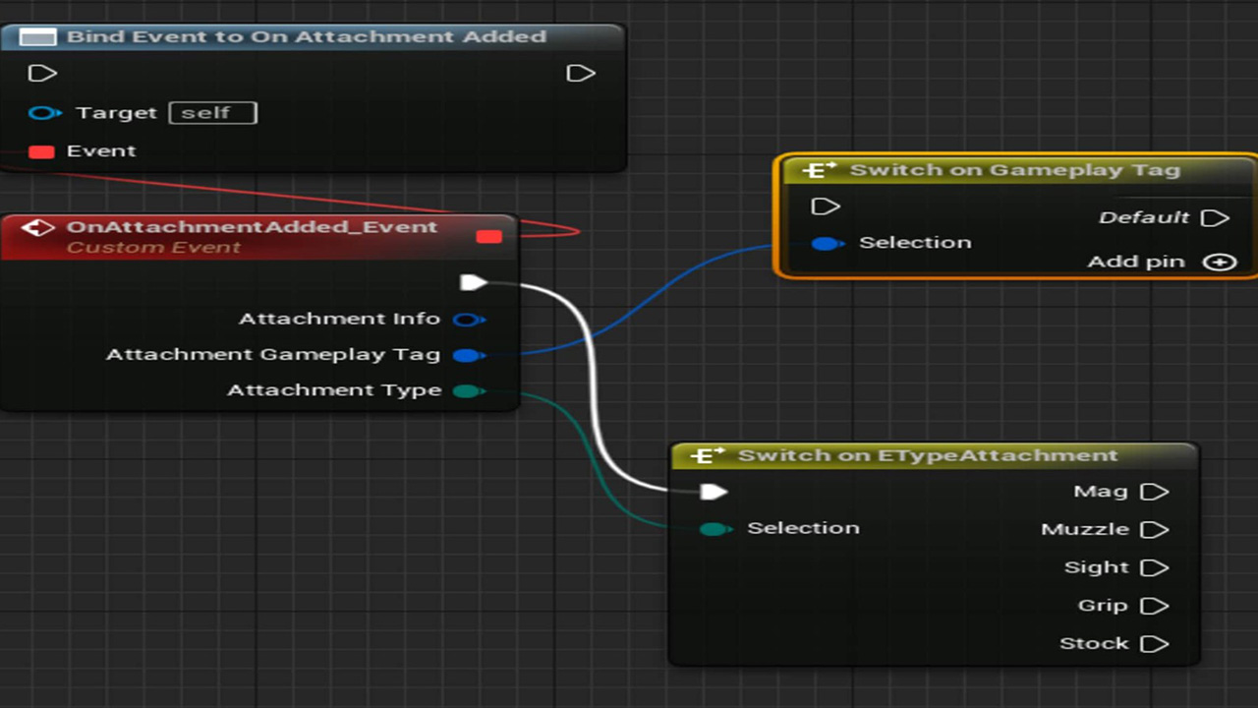Click the Muzzle output execution pin
The height and width of the screenshot is (708, 1258).
(1154, 530)
